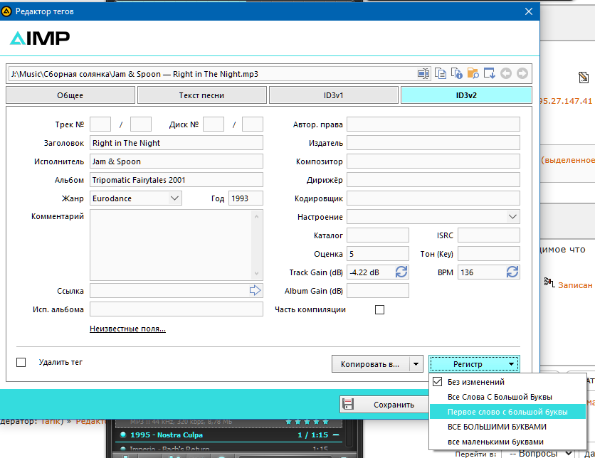The image size is (595, 458).
Task: Toggle the Удалить тег checkbox
Action: pyautogui.click(x=21, y=362)
